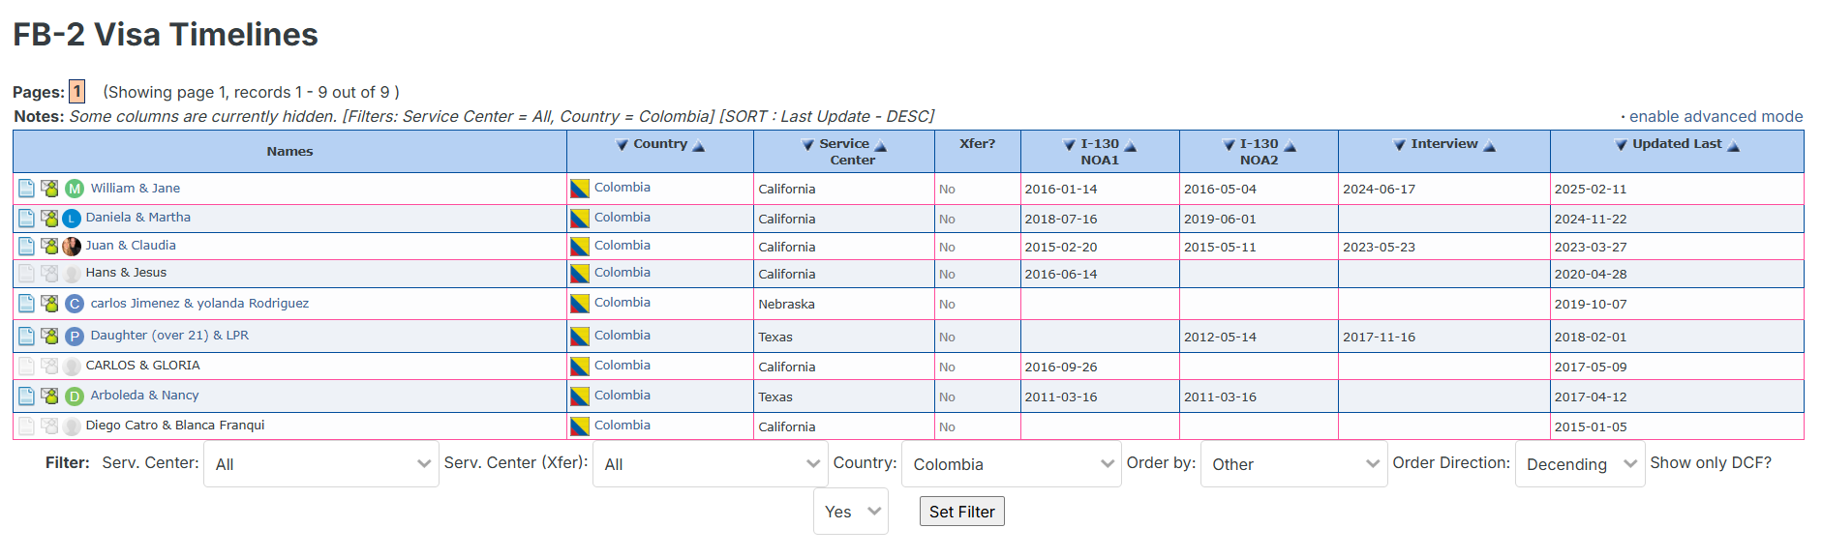Sort Updated Last column descending arrow
This screenshot has width=1822, height=558.
click(1621, 145)
